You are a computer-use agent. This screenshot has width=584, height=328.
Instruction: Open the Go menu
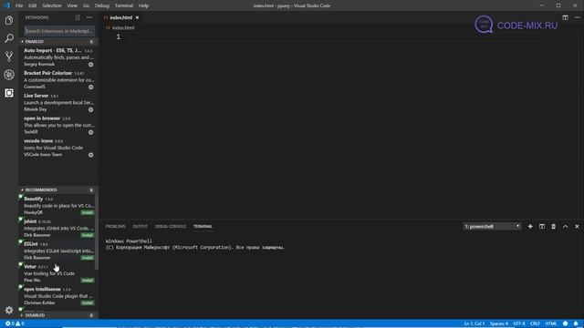click(x=86, y=5)
